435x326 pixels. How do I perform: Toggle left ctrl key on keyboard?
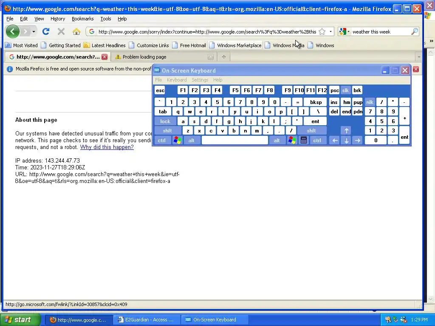[162, 140]
